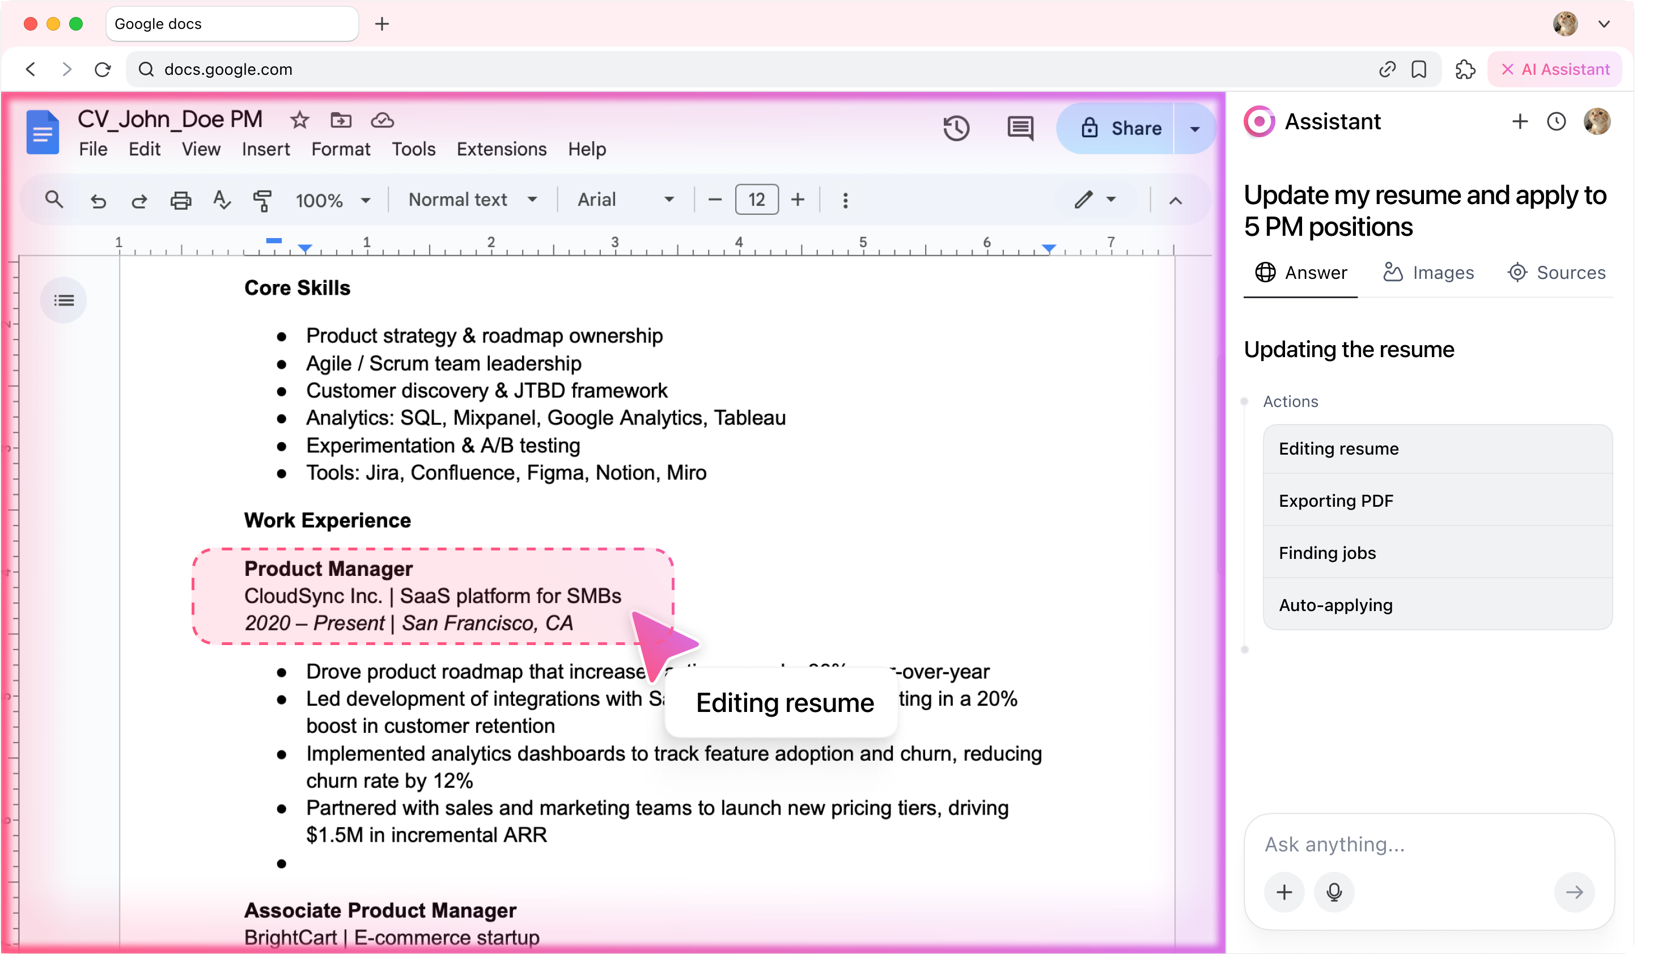This screenshot has height=954, width=1679.
Task: Click the address bar URL
Action: 228,70
